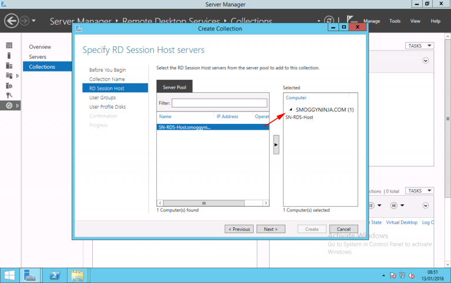Go to User Profile Disks step
Image resolution: width=451 pixels, height=283 pixels.
(x=107, y=107)
